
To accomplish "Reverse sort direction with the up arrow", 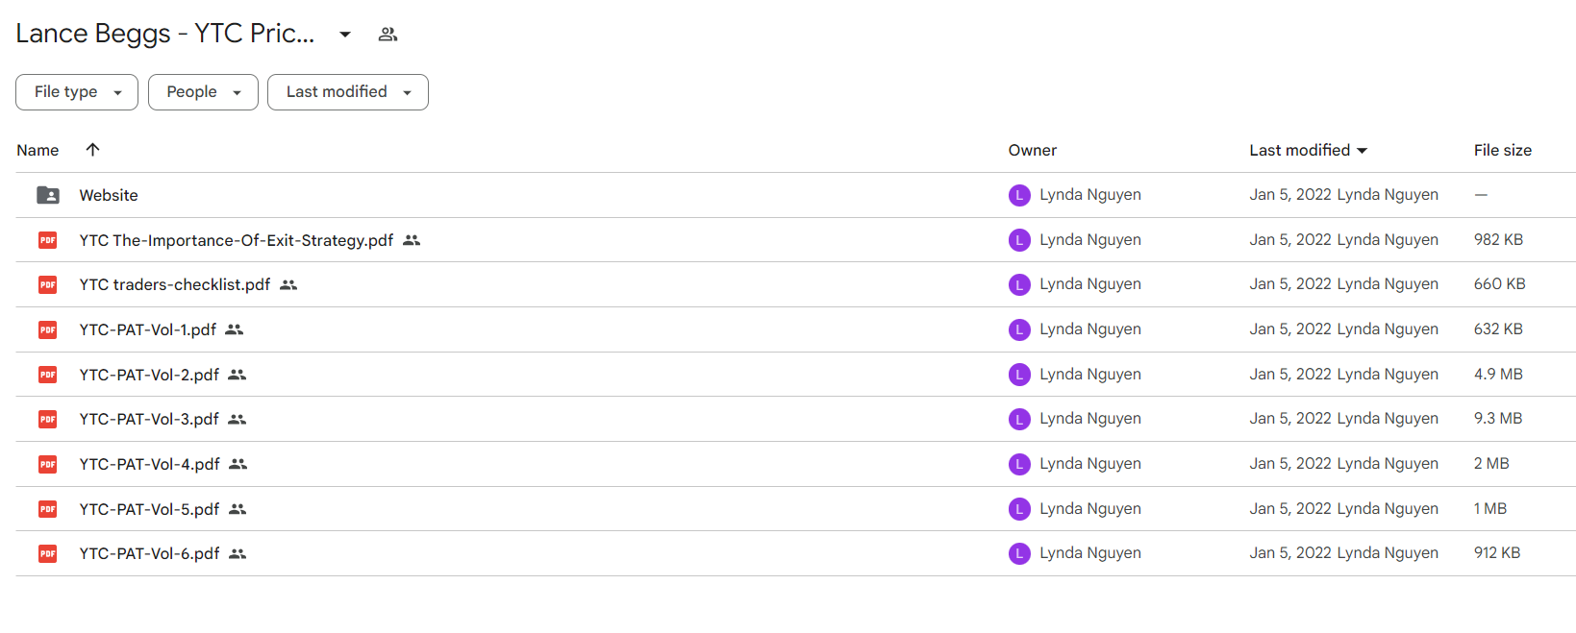I will [92, 149].
